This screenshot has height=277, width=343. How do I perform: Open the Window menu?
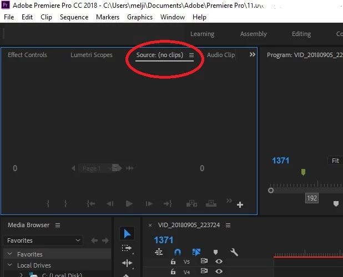coord(173,17)
